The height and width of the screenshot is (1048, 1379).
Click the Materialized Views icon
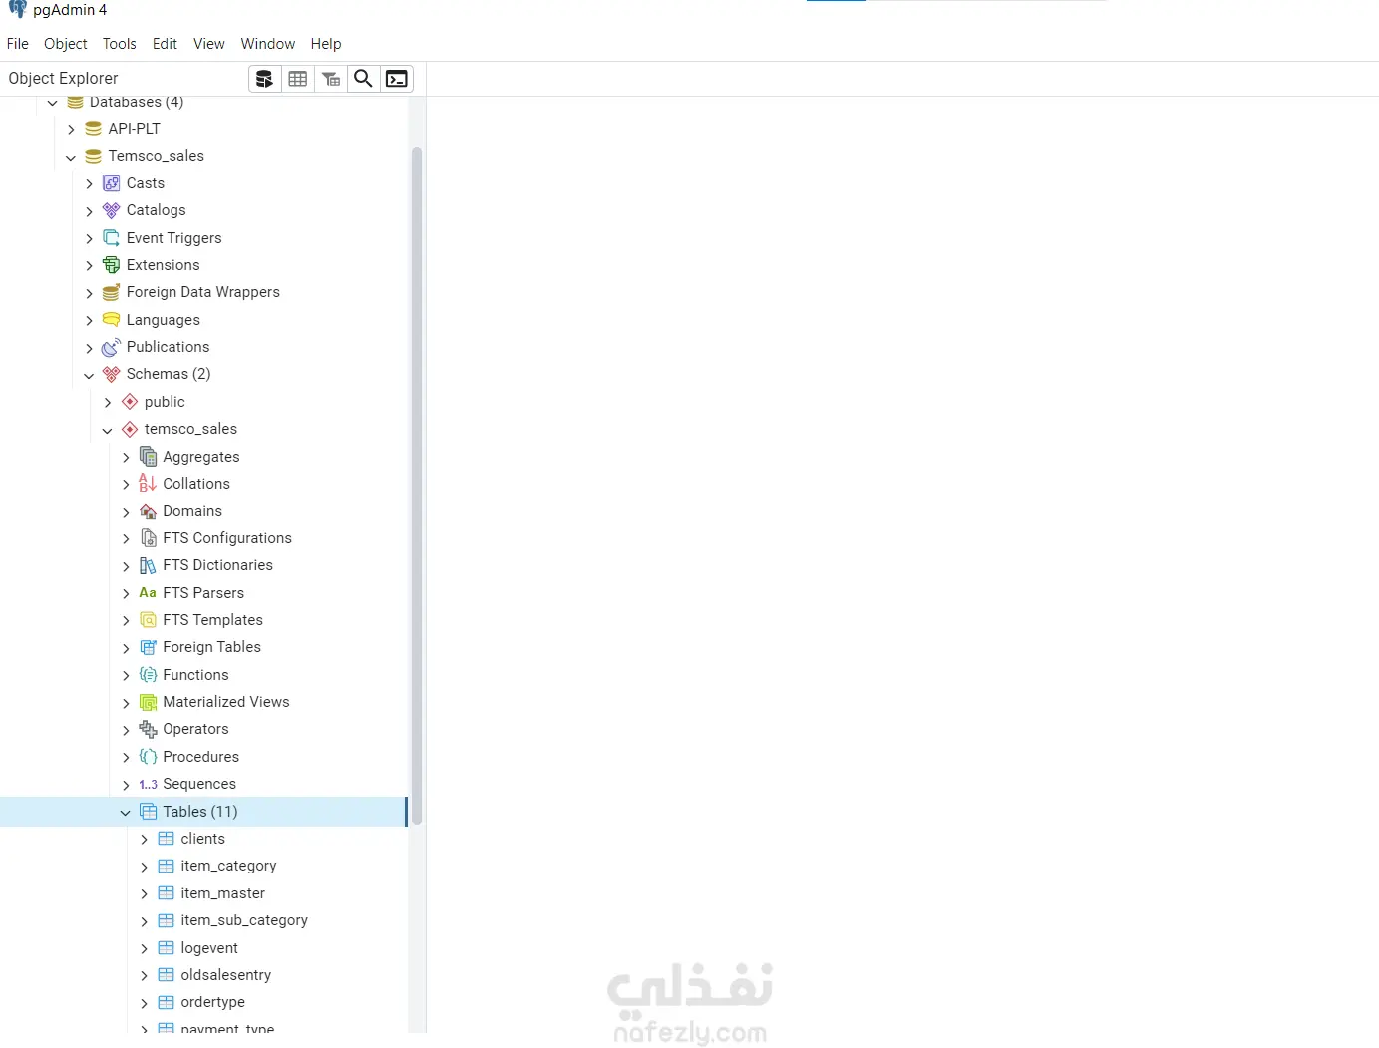148,702
